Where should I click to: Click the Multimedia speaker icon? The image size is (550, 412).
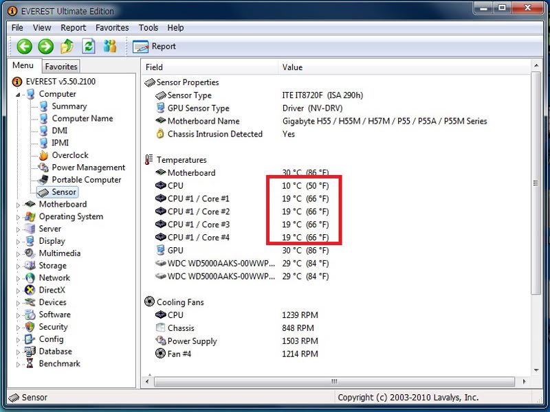30,253
